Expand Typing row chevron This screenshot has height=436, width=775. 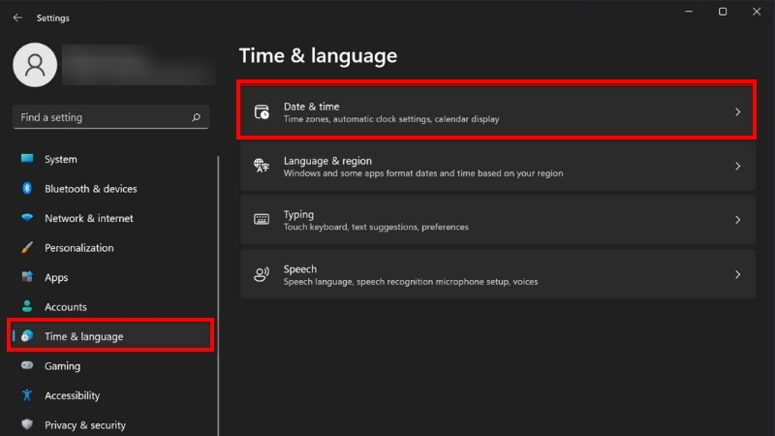tap(737, 220)
